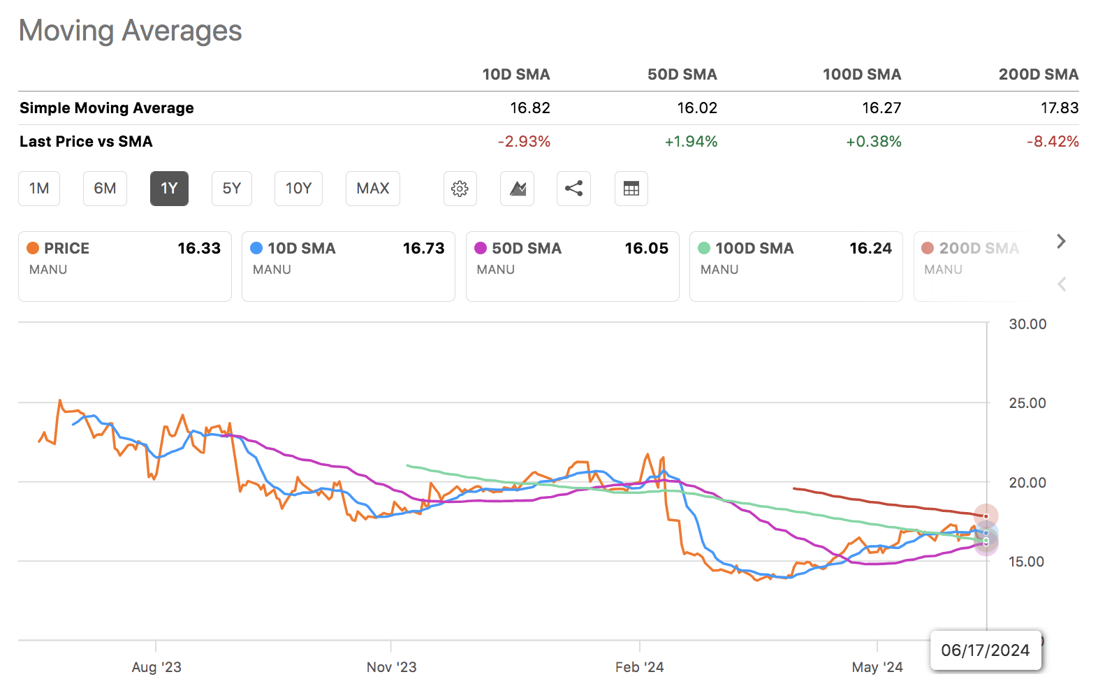Toggle the 100D SMA legend card
Image resolution: width=1098 pixels, height=693 pixels.
coord(796,266)
